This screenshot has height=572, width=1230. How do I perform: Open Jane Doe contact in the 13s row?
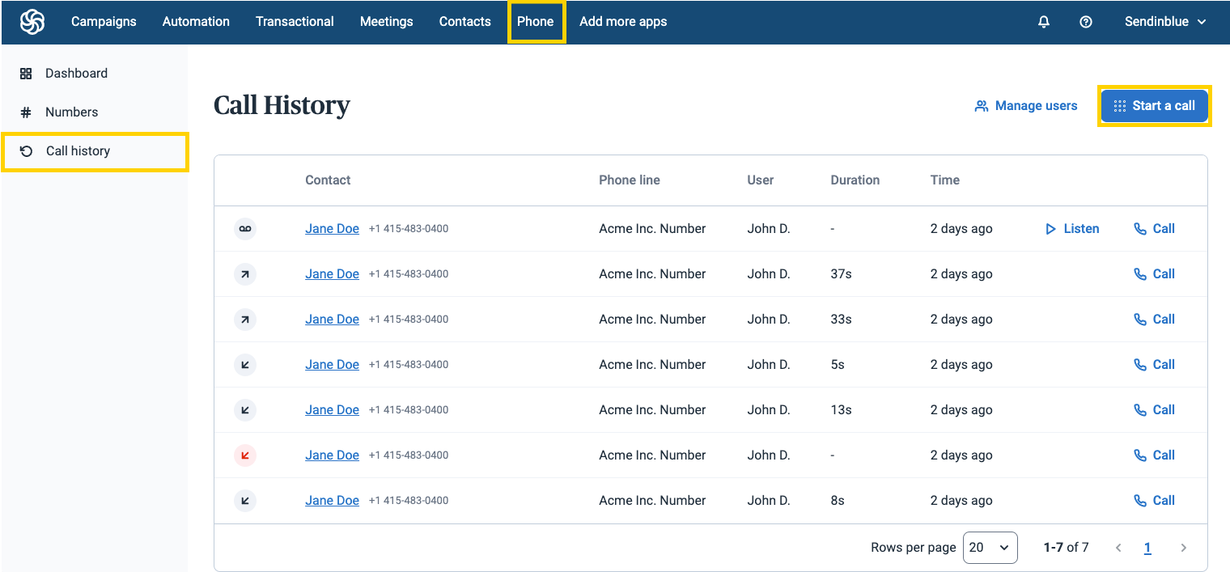pos(332,410)
